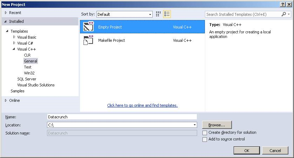The width and height of the screenshot is (294, 158).
Task: Click the Browse button
Action: pyautogui.click(x=217, y=125)
